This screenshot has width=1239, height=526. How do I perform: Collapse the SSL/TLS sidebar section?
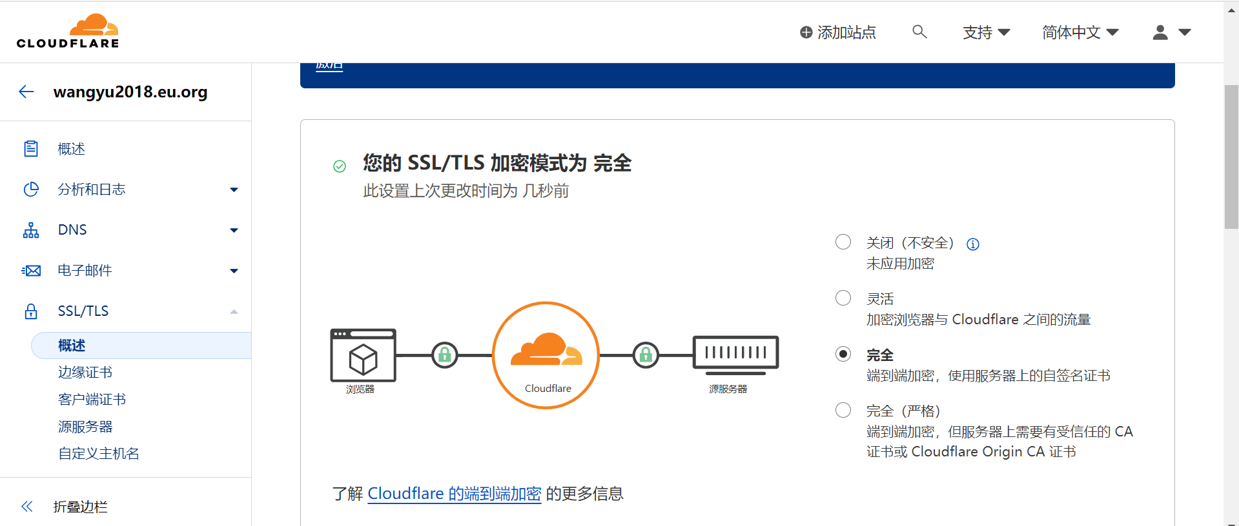click(234, 311)
